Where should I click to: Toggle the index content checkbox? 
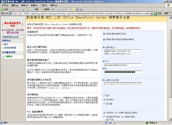click(104, 34)
